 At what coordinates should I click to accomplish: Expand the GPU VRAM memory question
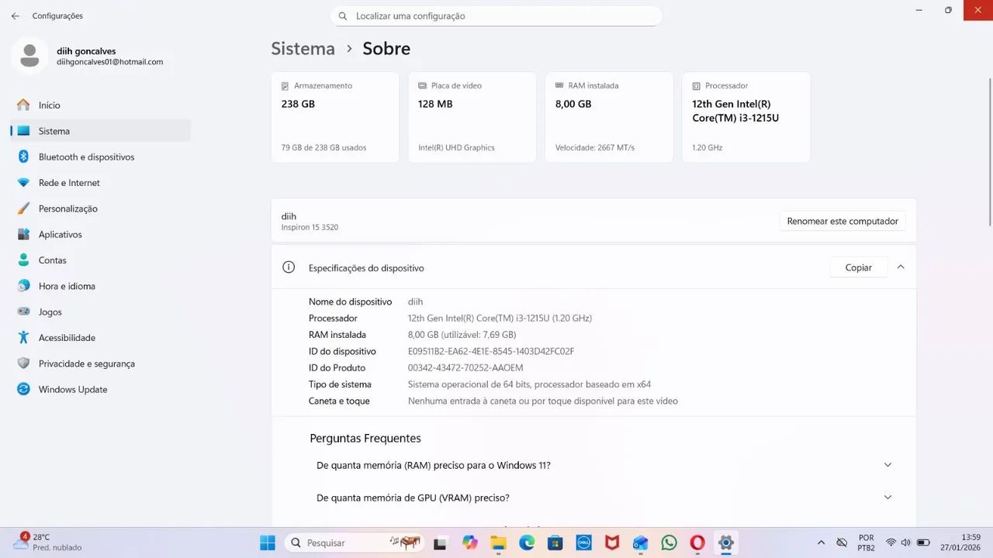click(x=887, y=498)
